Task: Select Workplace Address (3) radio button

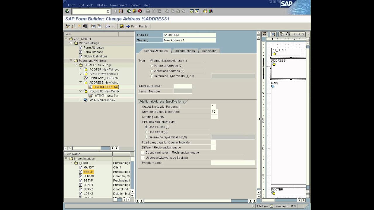Action: [152, 71]
